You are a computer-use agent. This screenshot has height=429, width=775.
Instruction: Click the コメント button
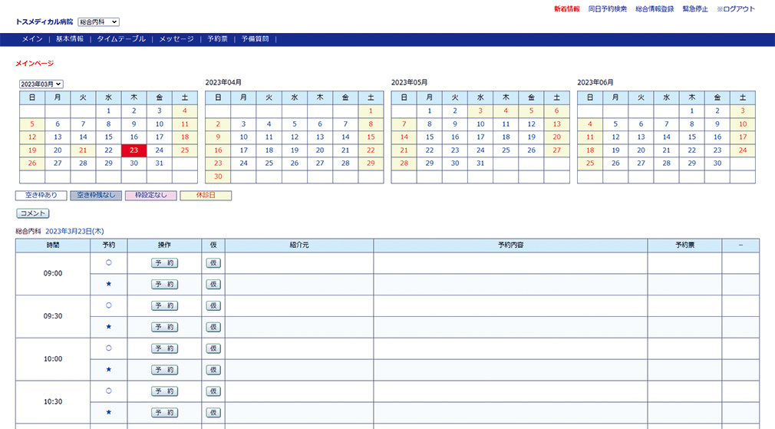tap(33, 213)
